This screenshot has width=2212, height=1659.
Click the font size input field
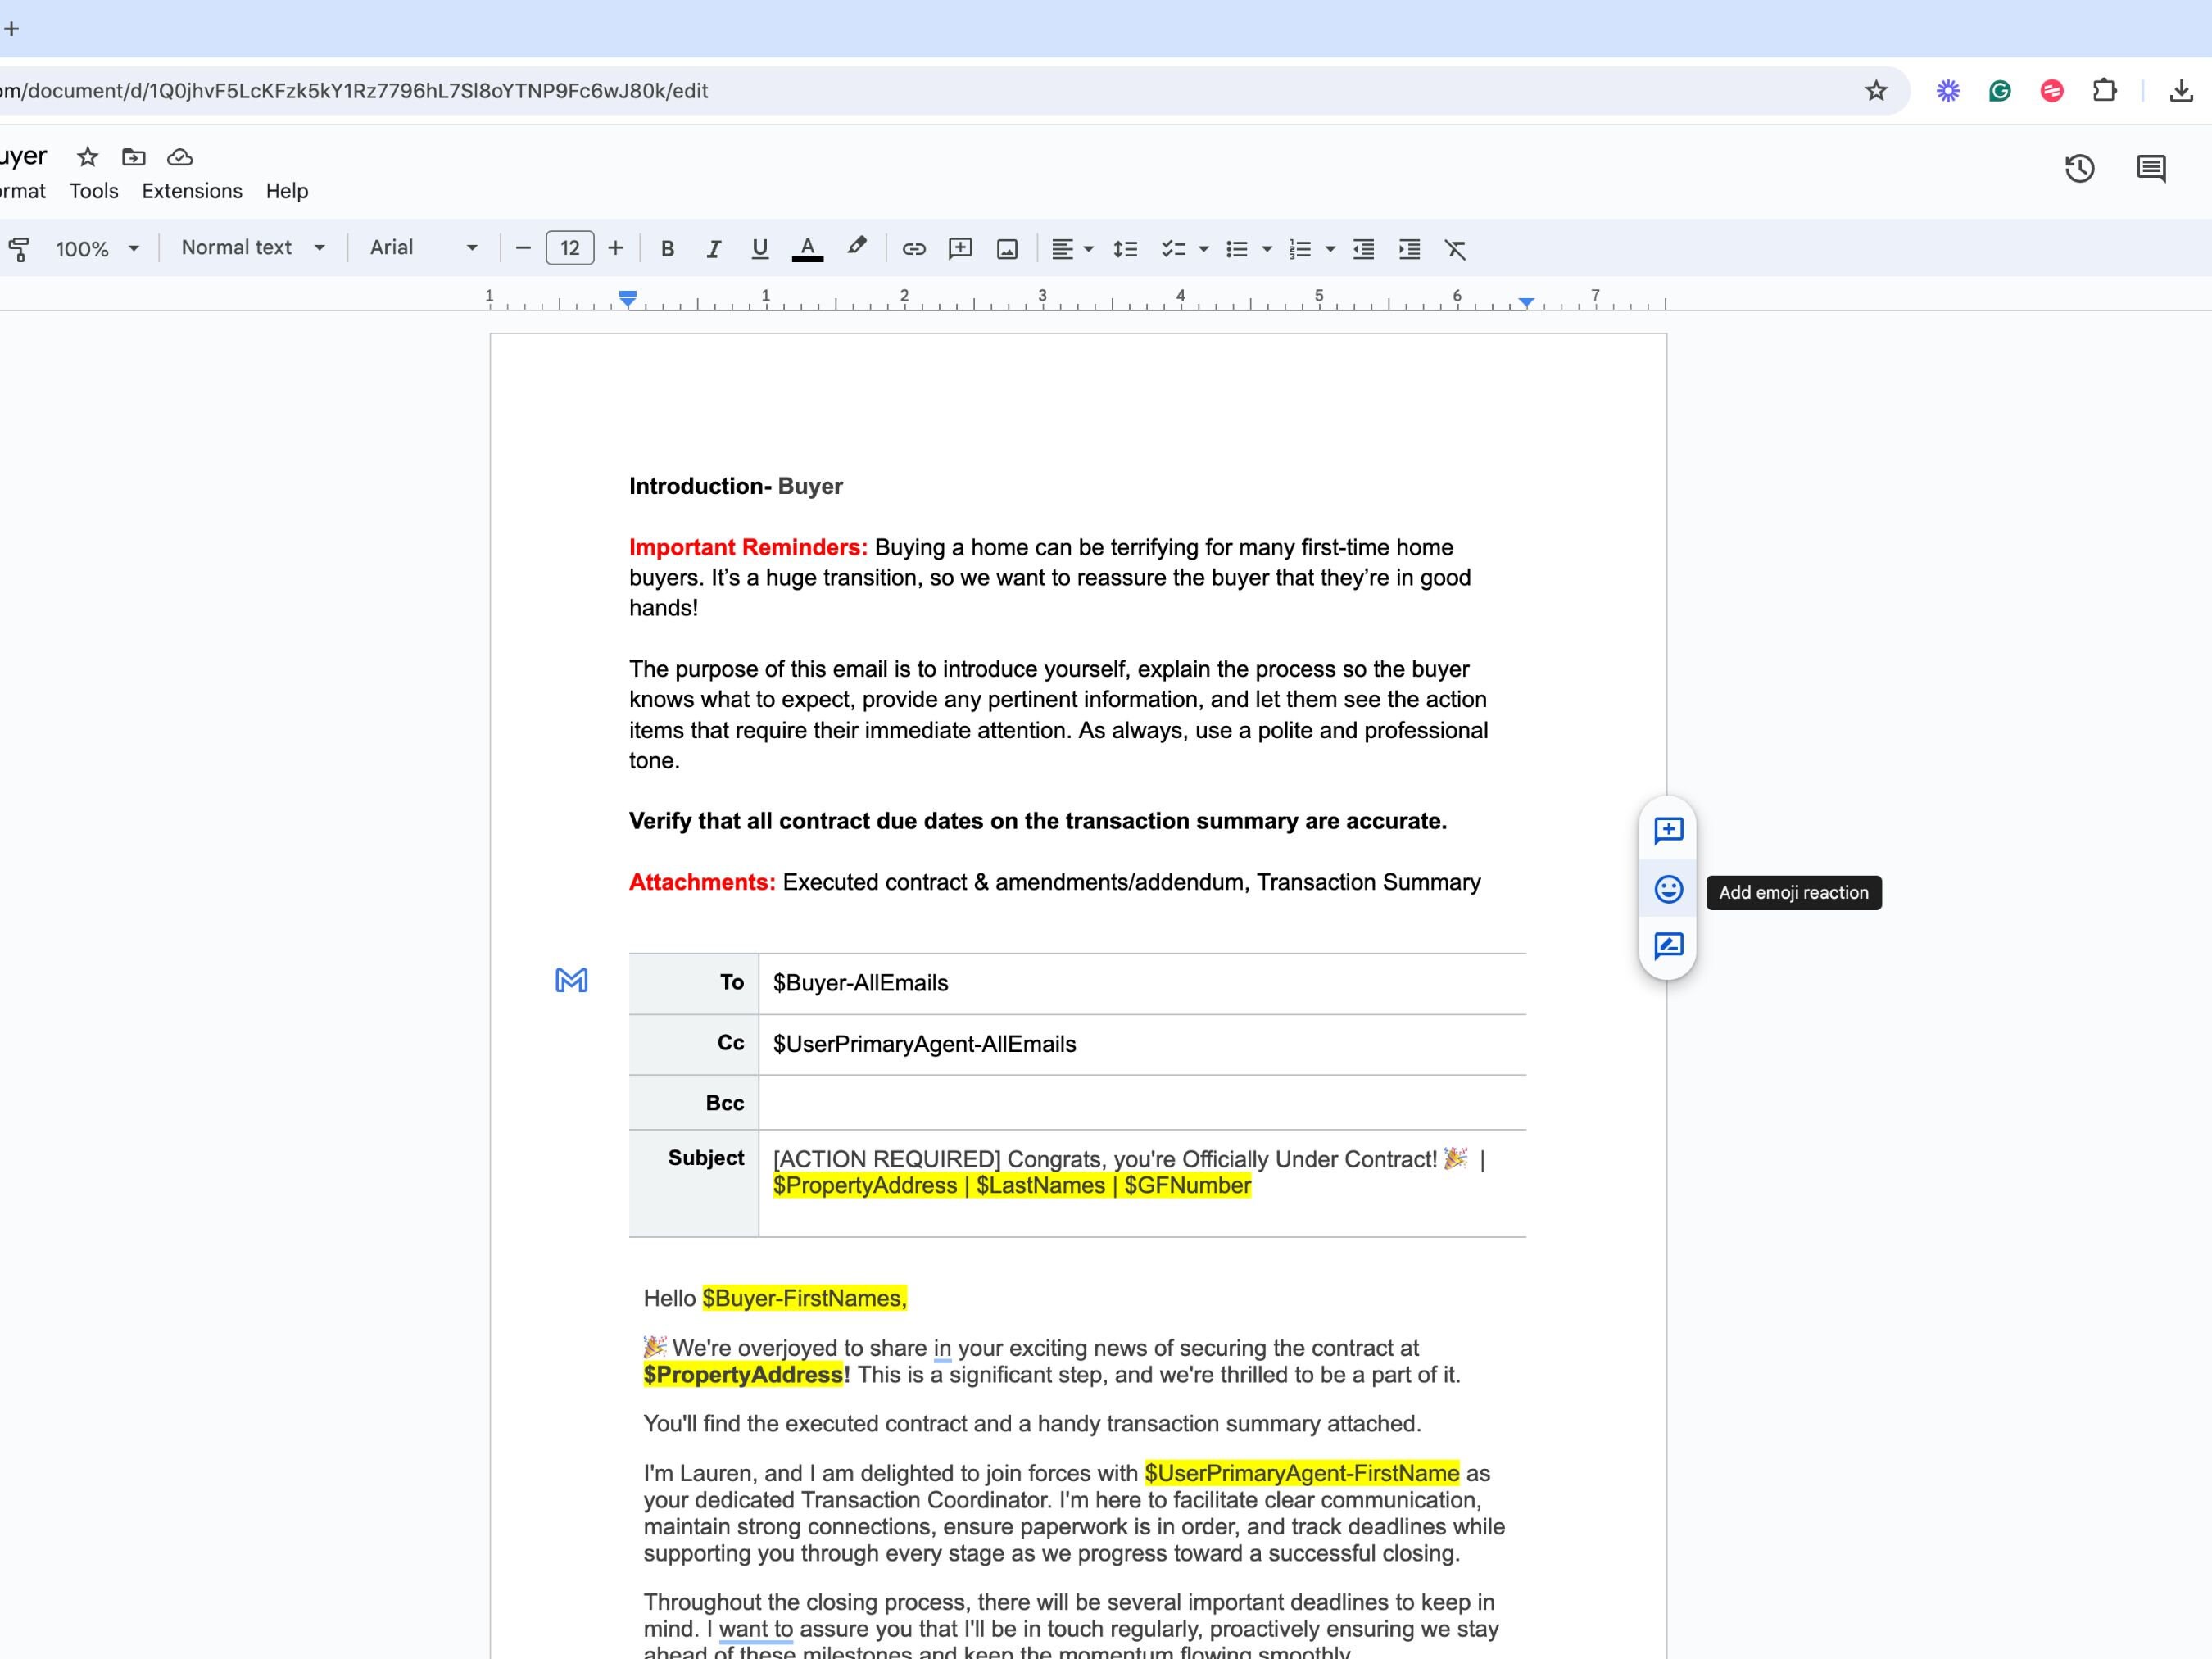569,248
